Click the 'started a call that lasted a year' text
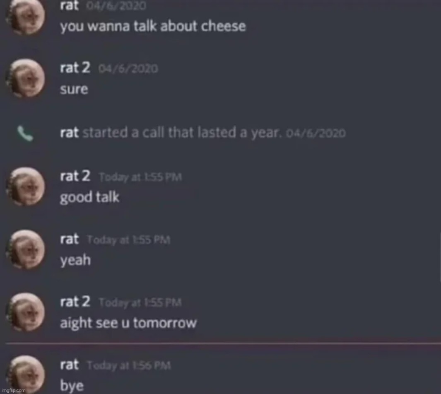441x394 pixels. tap(182, 133)
